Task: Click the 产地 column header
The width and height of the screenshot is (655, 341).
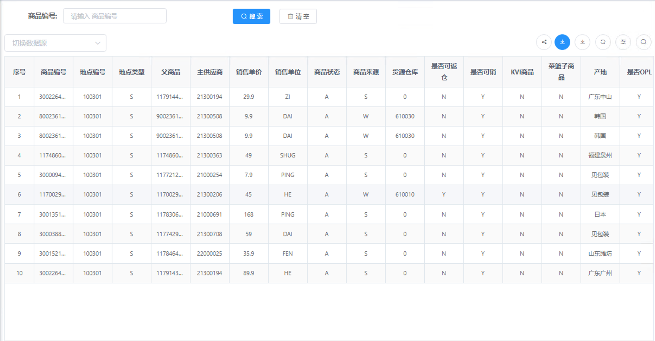Action: (x=600, y=72)
